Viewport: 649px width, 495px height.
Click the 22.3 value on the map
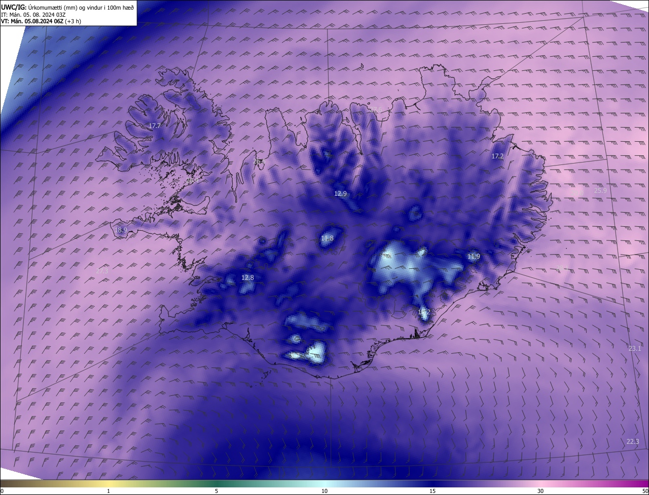click(x=633, y=441)
